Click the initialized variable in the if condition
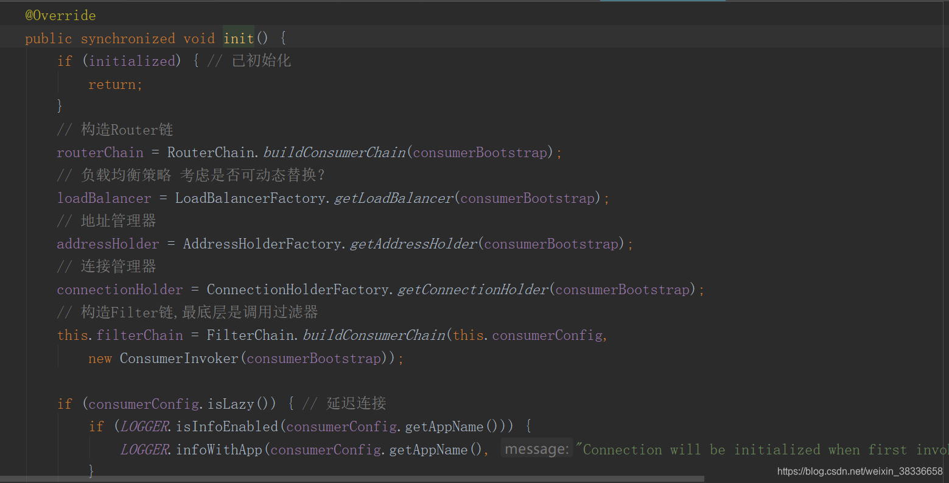 coord(131,61)
